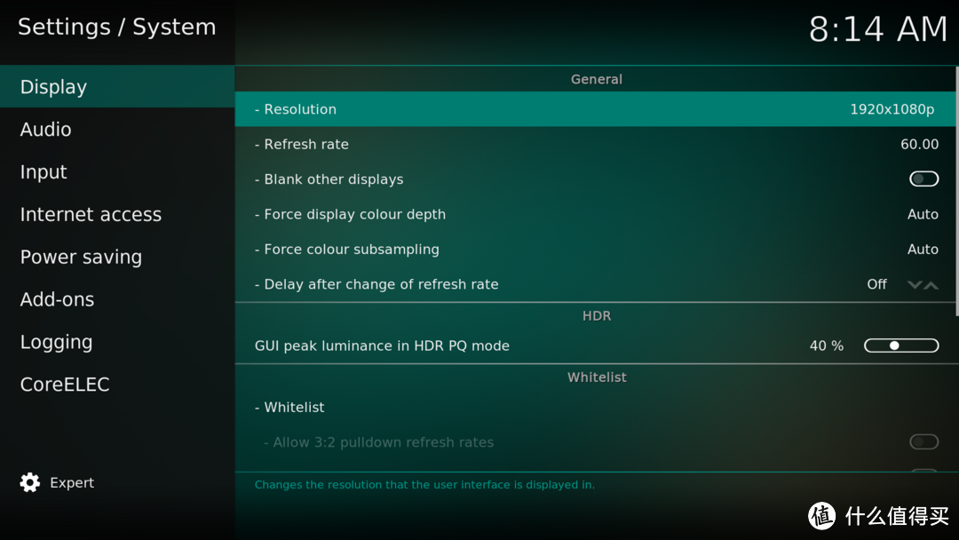The image size is (959, 540).
Task: Click the 40 % luminance value
Action: pos(827,345)
